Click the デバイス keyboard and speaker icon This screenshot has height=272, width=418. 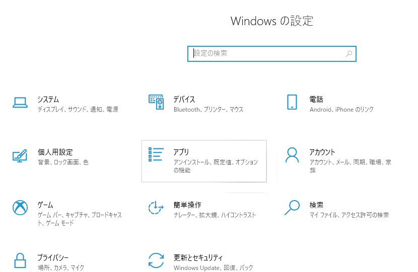[156, 102]
